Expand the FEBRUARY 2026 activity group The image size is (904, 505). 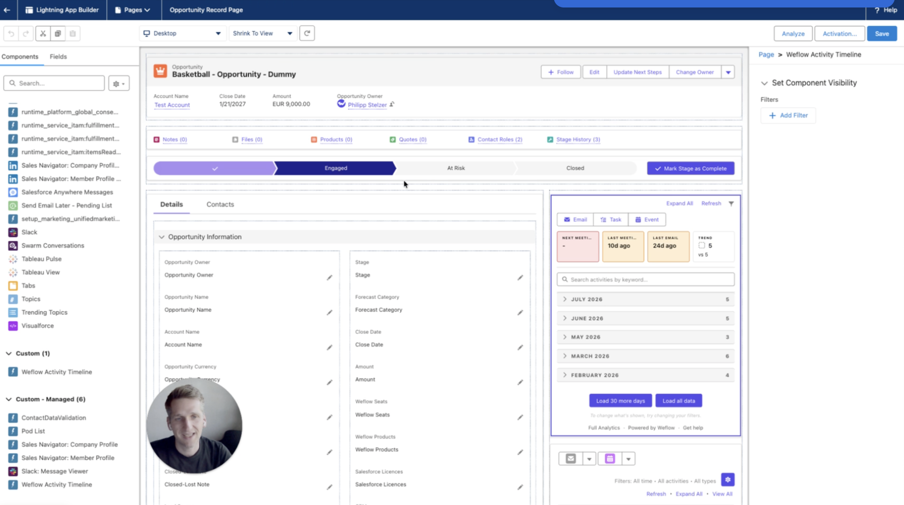pyautogui.click(x=646, y=375)
